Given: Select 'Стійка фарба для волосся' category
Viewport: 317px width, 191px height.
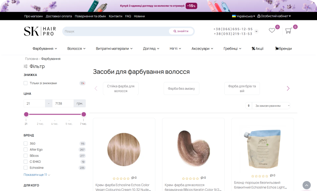Looking at the screenshot, I should coord(121,88).
